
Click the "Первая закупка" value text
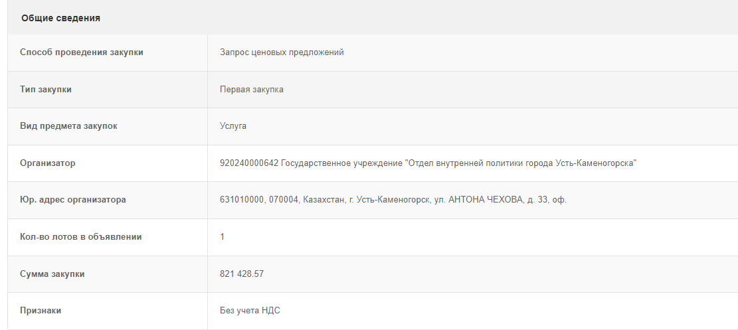(x=252, y=89)
